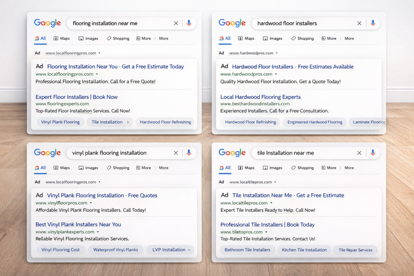Image resolution: width=414 pixels, height=276 pixels.
Task: Expand dropdown beside top www.localtilepros.com URL
Action: [x=275, y=182]
